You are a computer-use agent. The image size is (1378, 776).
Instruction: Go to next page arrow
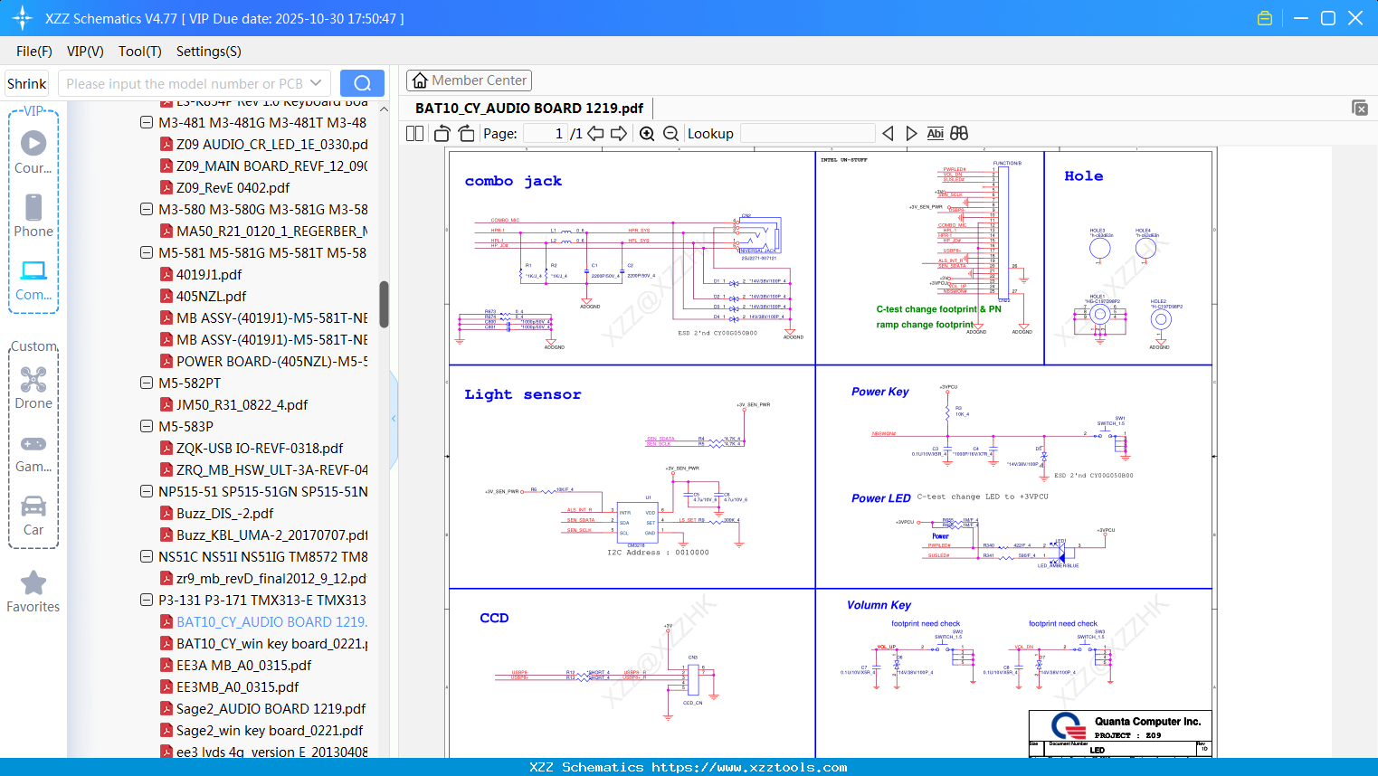(619, 134)
